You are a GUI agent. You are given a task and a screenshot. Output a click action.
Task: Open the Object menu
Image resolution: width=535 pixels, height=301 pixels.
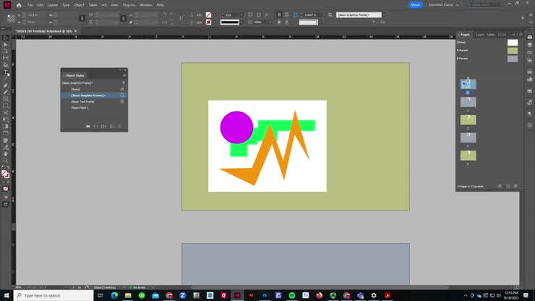click(79, 5)
